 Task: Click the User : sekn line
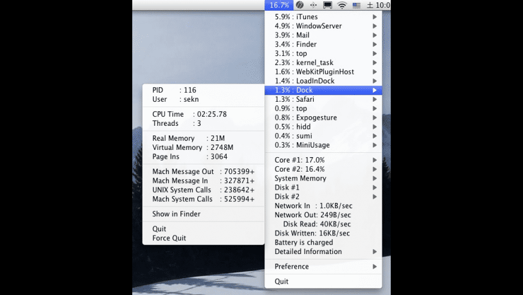[203, 99]
